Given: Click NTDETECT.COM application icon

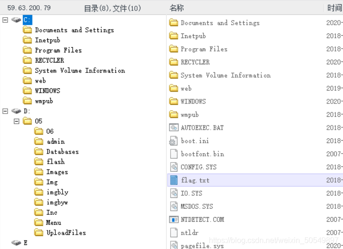Looking at the screenshot, I should click(x=174, y=219).
